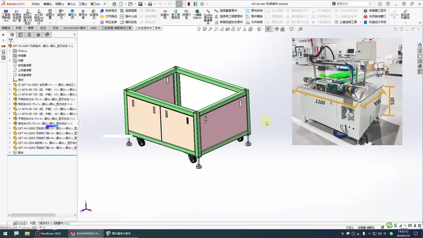Click the Appearances color wheel in task pane

(420, 66)
